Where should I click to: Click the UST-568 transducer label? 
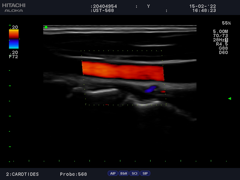(x=104, y=10)
